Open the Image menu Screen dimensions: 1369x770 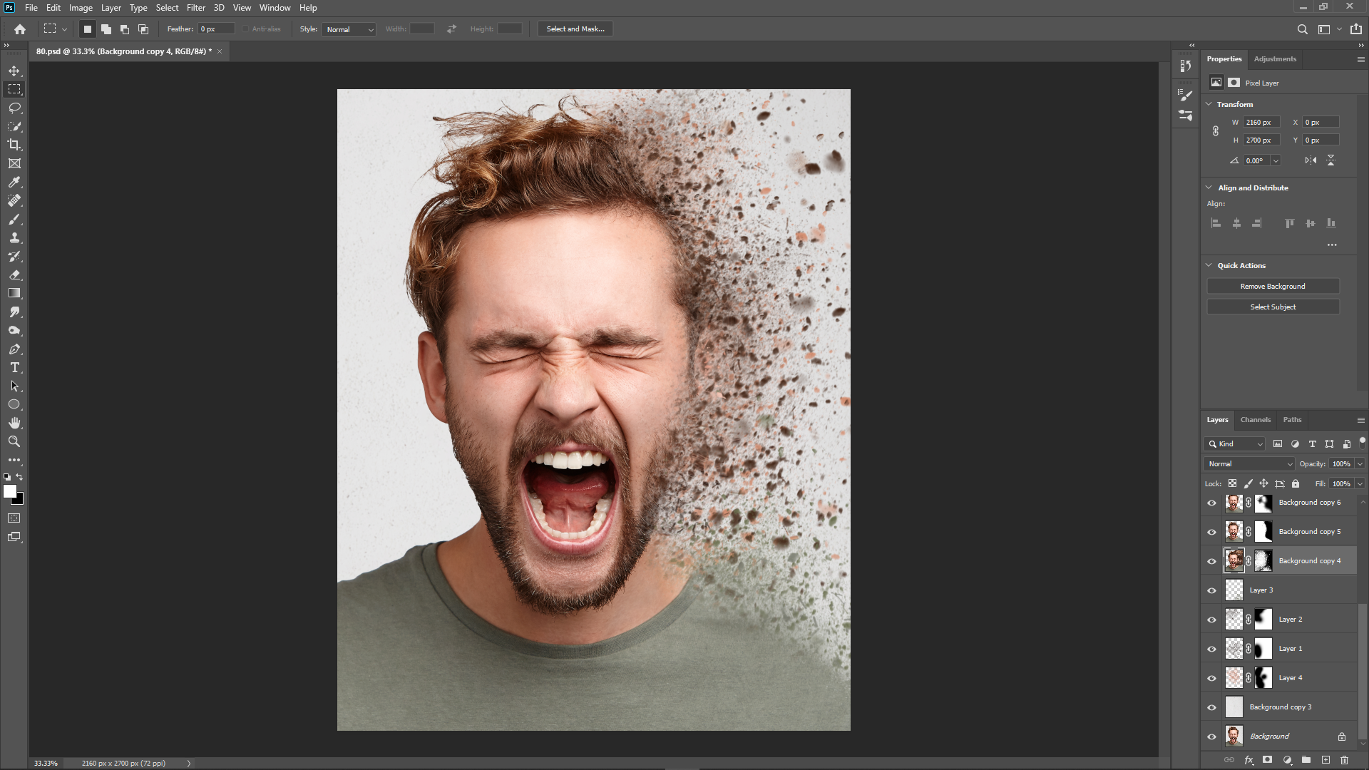pyautogui.click(x=81, y=8)
